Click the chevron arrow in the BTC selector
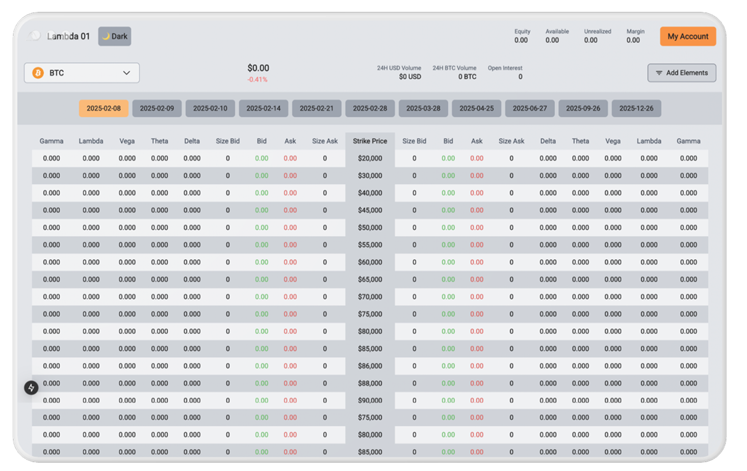This screenshot has width=747, height=471. [x=126, y=73]
